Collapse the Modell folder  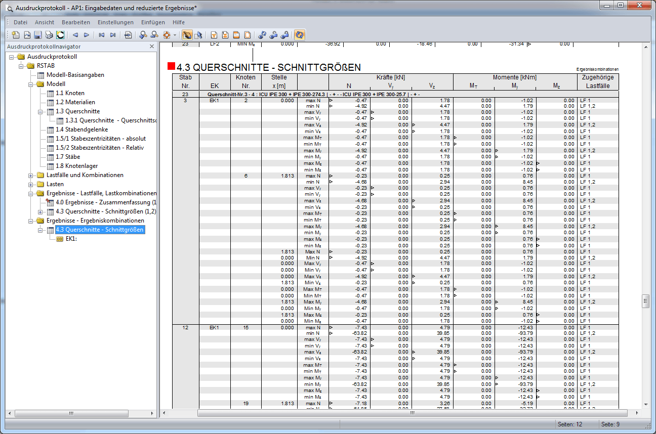[31, 84]
